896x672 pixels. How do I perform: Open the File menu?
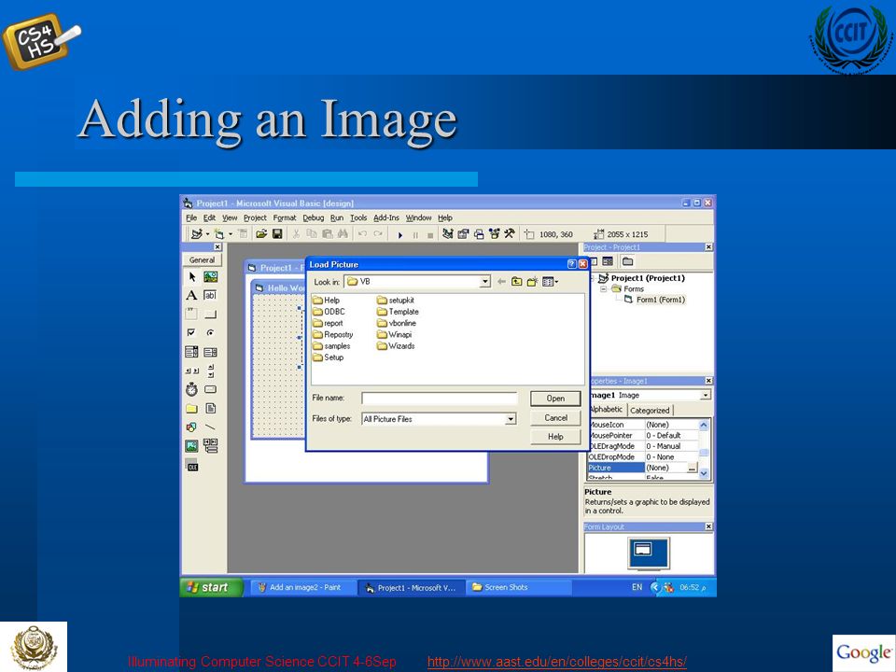click(x=191, y=217)
